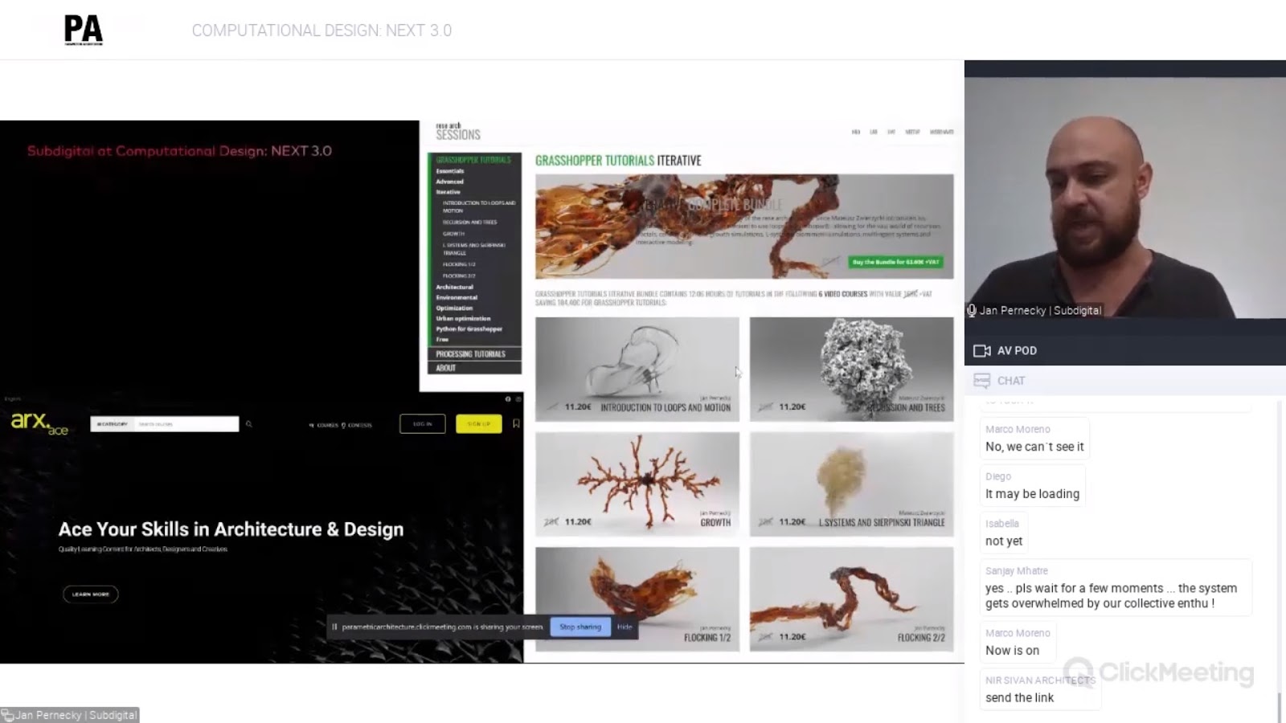Click the AV POD panel label

click(x=1017, y=351)
